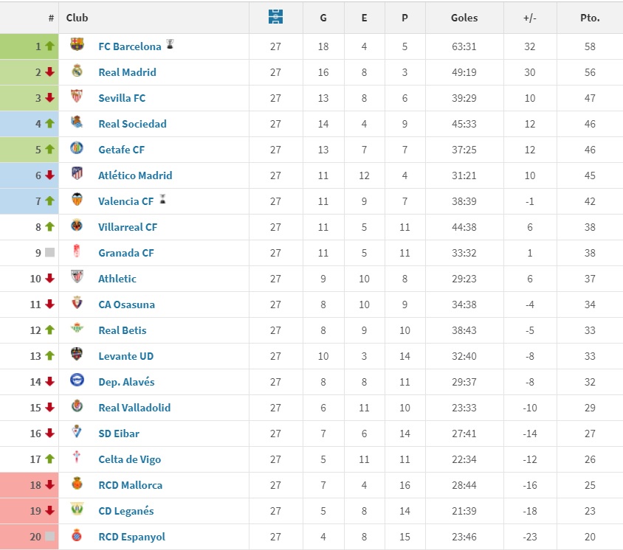Click the Sevilla FC crest icon

point(77,96)
